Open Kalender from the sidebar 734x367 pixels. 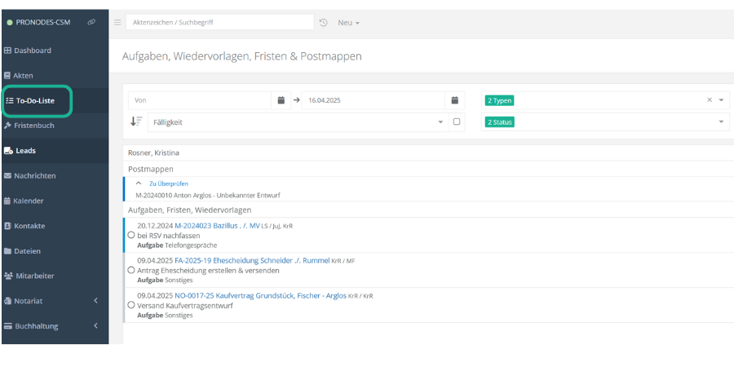29,201
